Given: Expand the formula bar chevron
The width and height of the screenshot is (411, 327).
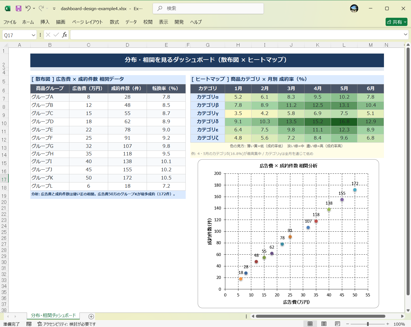Looking at the screenshot, I should coord(406,34).
